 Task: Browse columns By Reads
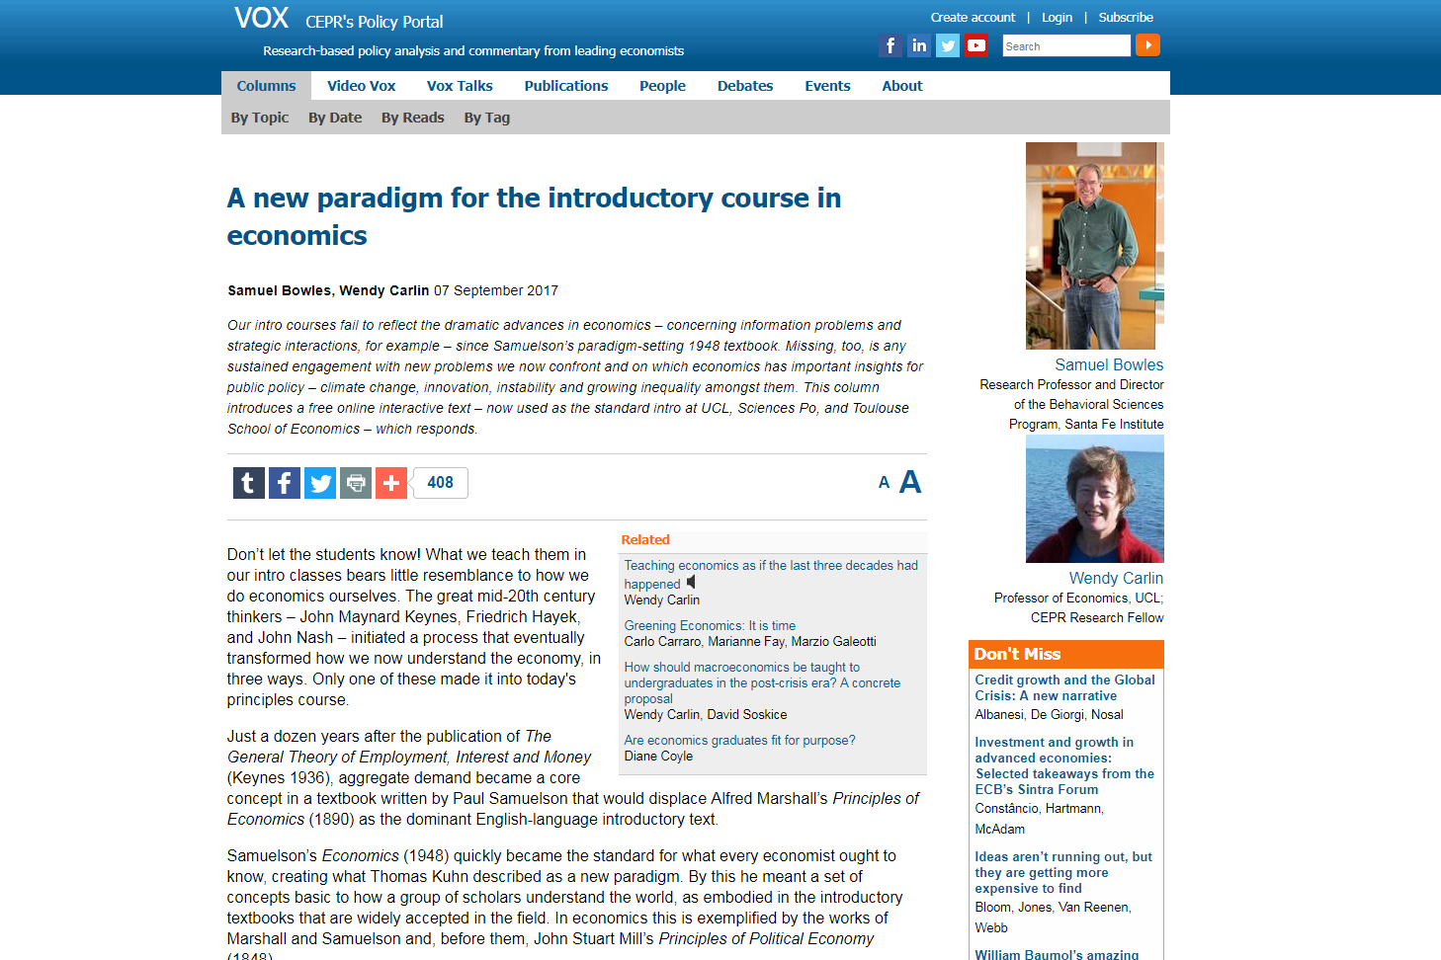413,118
